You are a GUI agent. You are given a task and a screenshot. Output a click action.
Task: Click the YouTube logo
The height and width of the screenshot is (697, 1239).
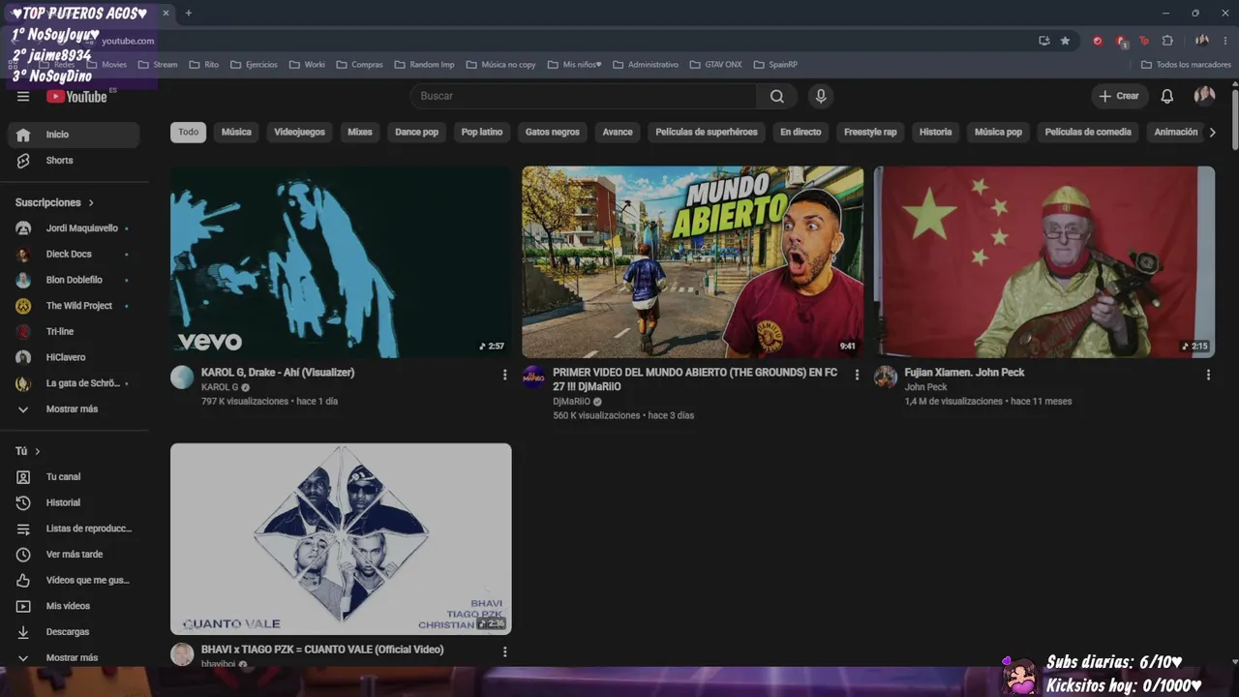77,96
